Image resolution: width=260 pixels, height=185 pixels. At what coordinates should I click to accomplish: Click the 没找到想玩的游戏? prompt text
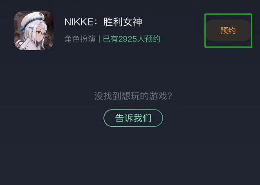click(133, 96)
